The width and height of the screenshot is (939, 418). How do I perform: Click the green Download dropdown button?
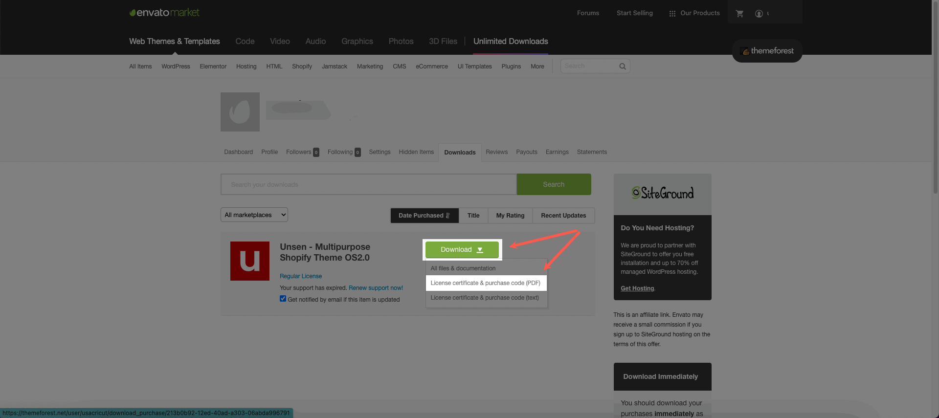click(462, 250)
